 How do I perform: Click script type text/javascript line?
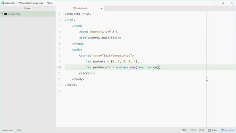point(106,55)
